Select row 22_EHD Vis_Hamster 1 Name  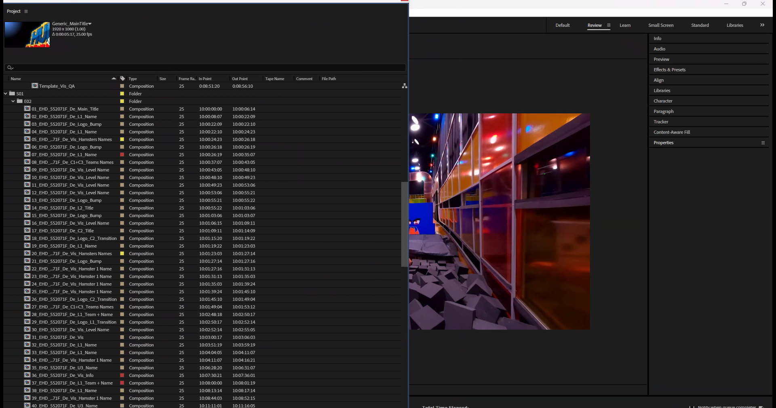[202, 269]
